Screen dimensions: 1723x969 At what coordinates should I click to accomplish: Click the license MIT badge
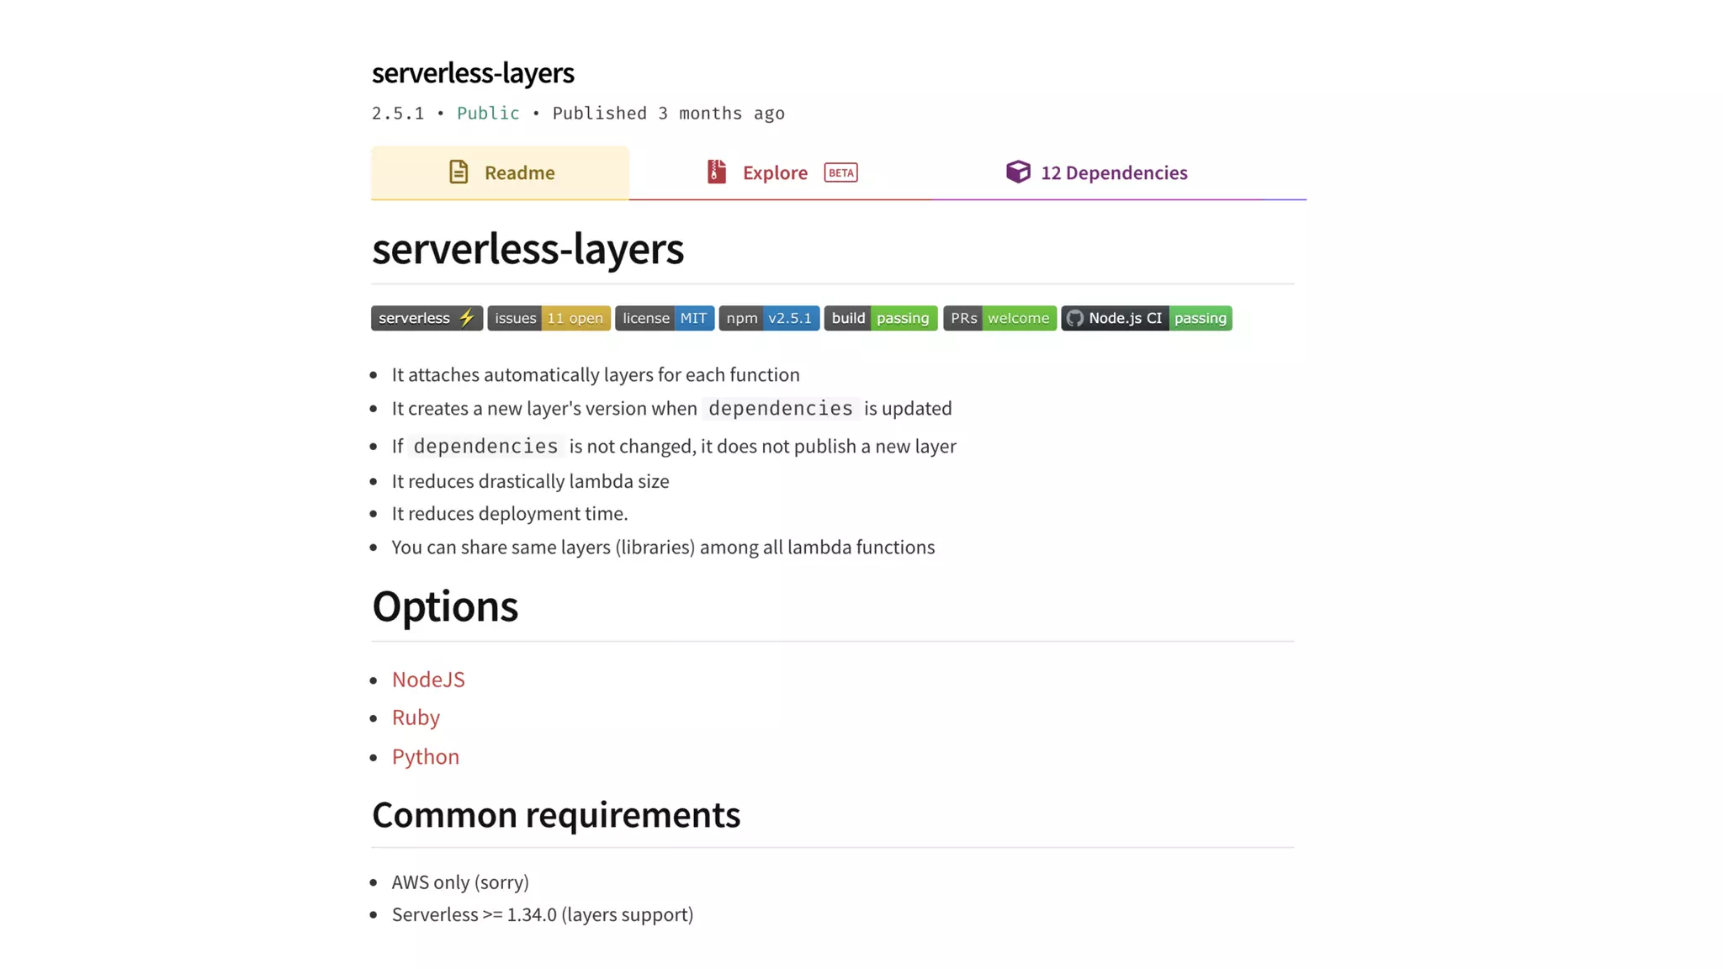coord(665,318)
